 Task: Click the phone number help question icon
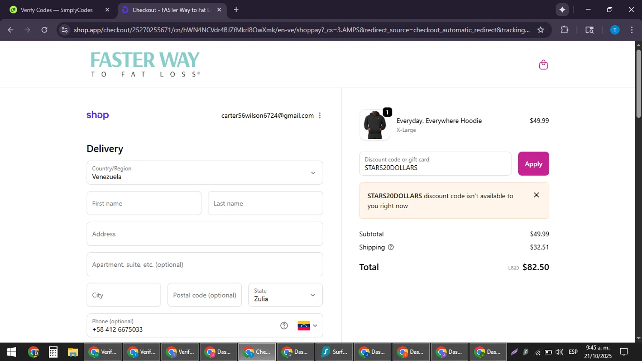point(284,325)
